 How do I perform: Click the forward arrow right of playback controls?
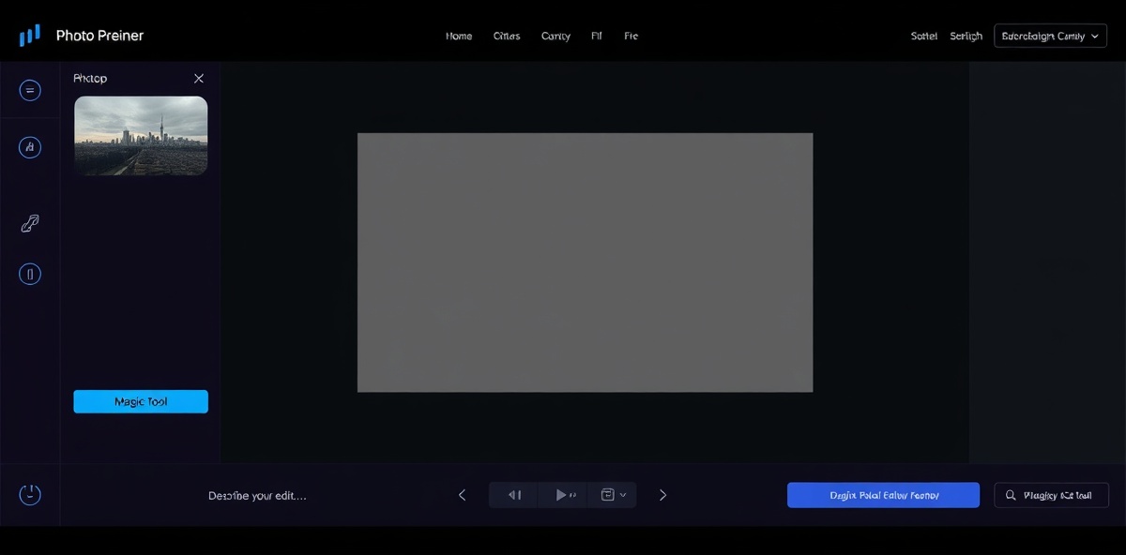pos(662,494)
